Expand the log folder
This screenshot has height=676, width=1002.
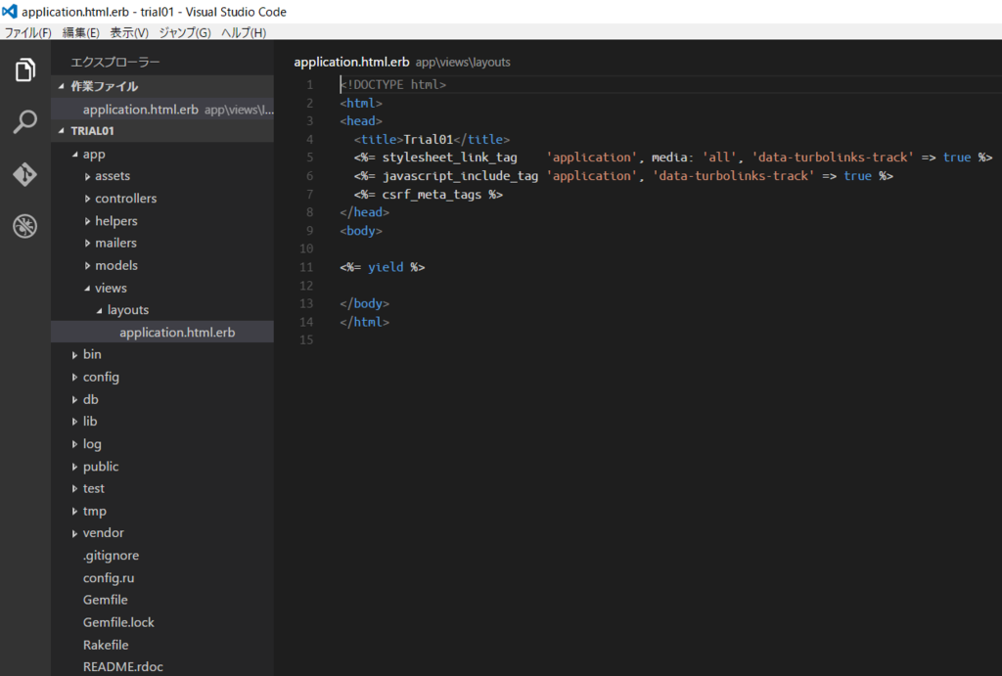(74, 444)
